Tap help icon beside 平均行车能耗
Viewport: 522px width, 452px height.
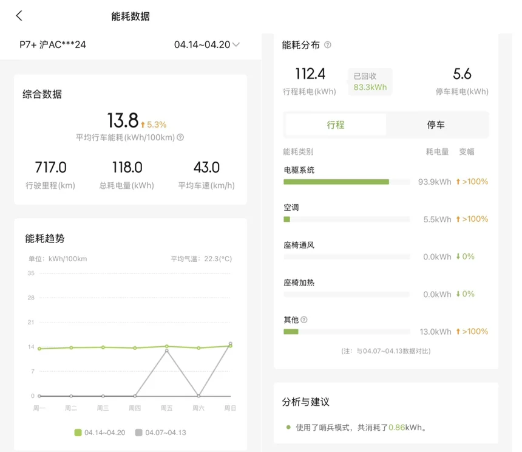click(180, 137)
